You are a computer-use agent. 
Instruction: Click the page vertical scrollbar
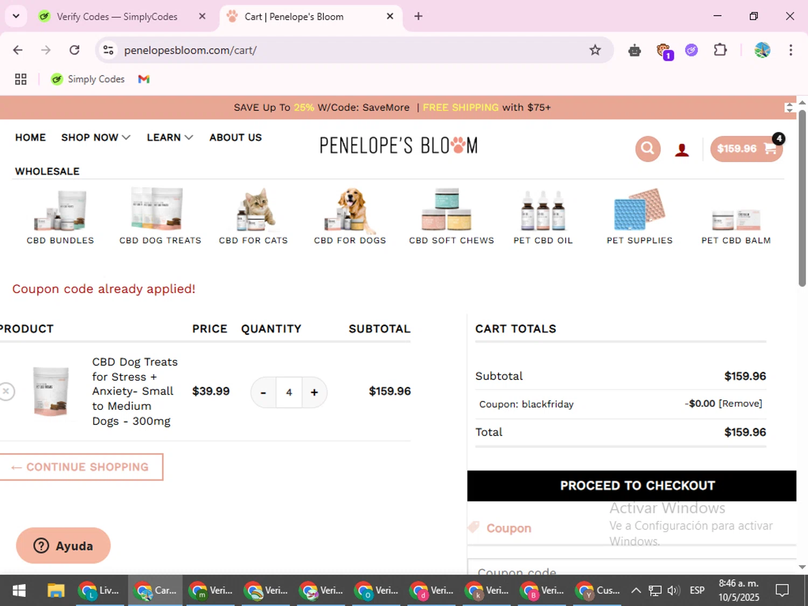[x=802, y=199]
